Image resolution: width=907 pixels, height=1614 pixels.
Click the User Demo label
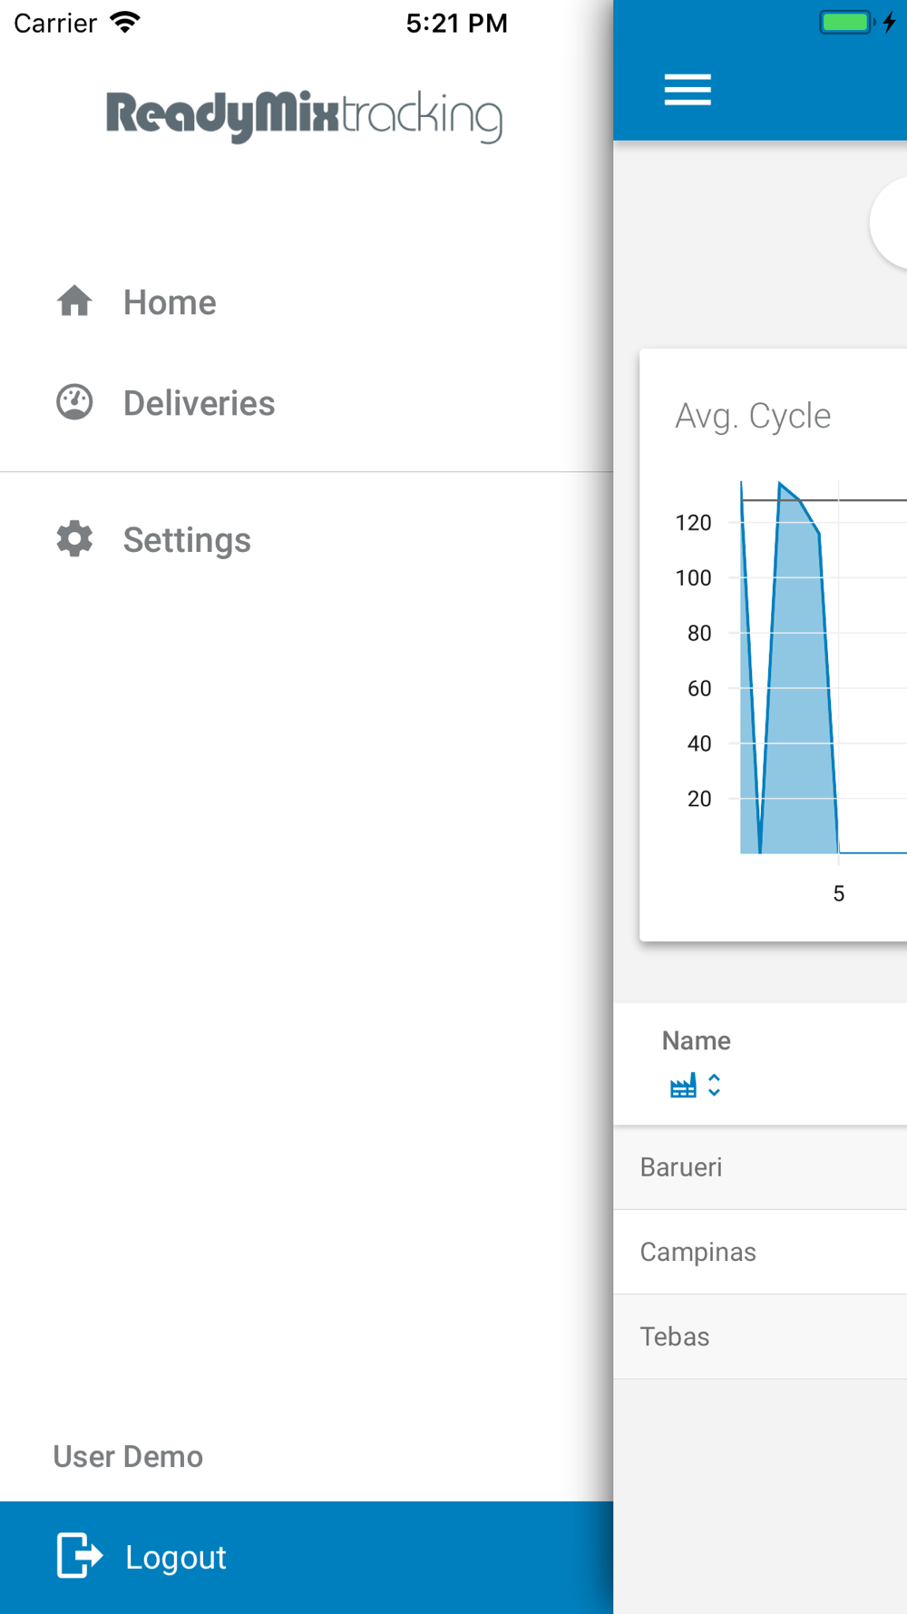[128, 1457]
